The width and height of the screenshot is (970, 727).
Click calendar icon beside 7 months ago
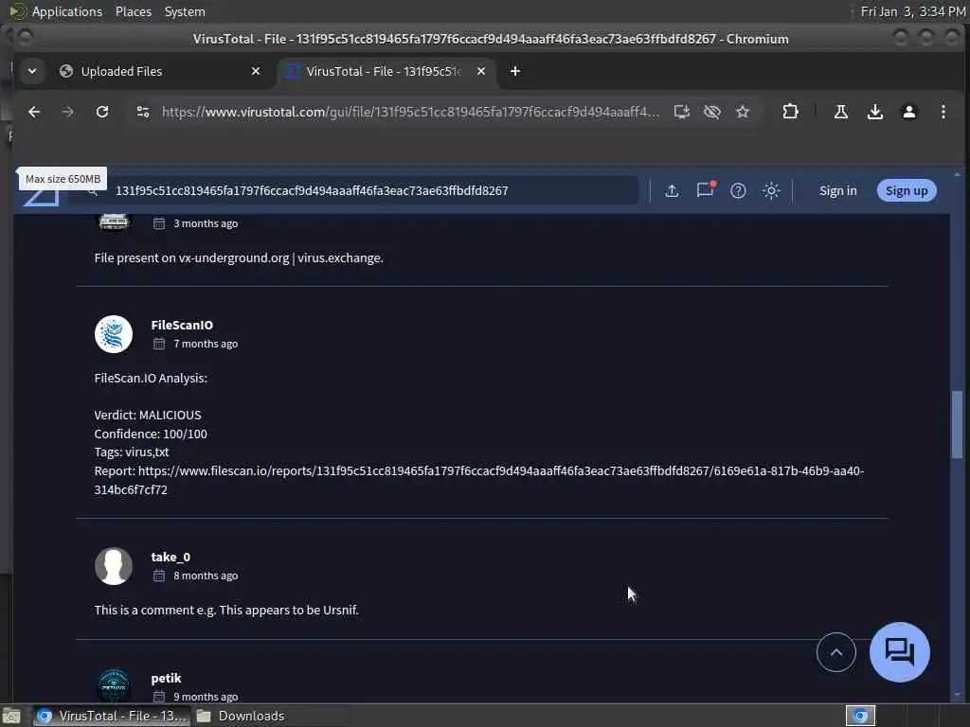(x=159, y=344)
